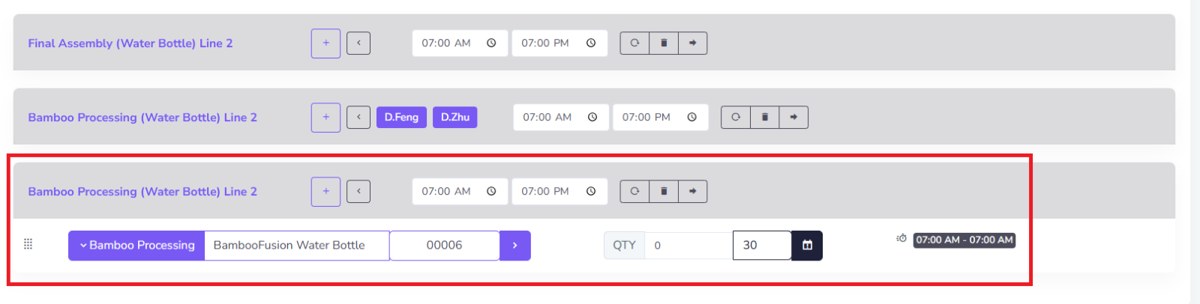Click right arrow icon on Final Assembly row

point(693,43)
